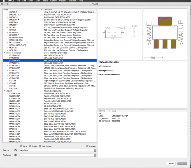Open the Library menu

coord(53,1)
